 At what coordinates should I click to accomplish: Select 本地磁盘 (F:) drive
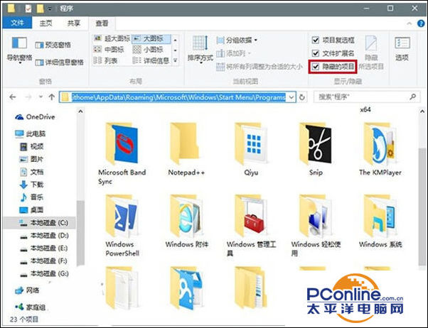[x=45, y=261]
